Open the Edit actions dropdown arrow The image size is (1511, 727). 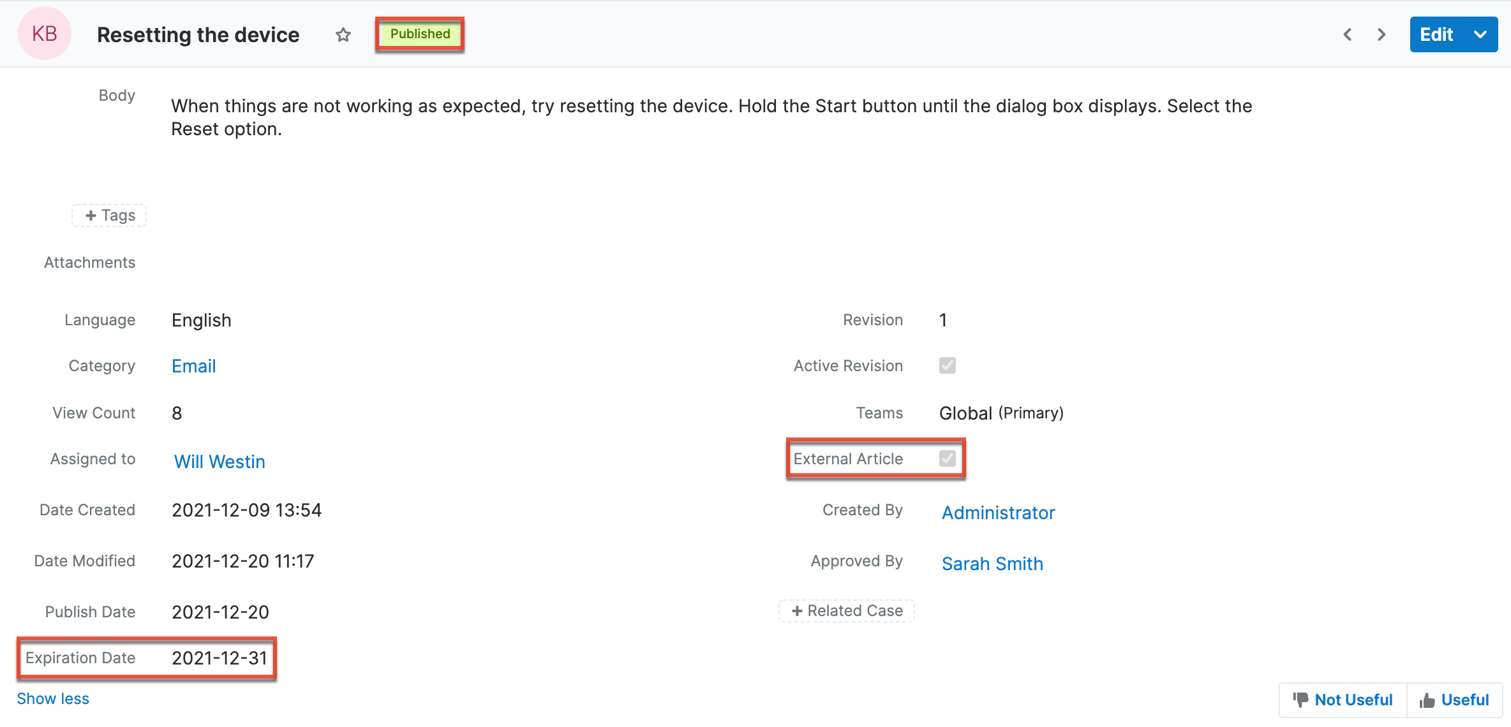tap(1481, 34)
